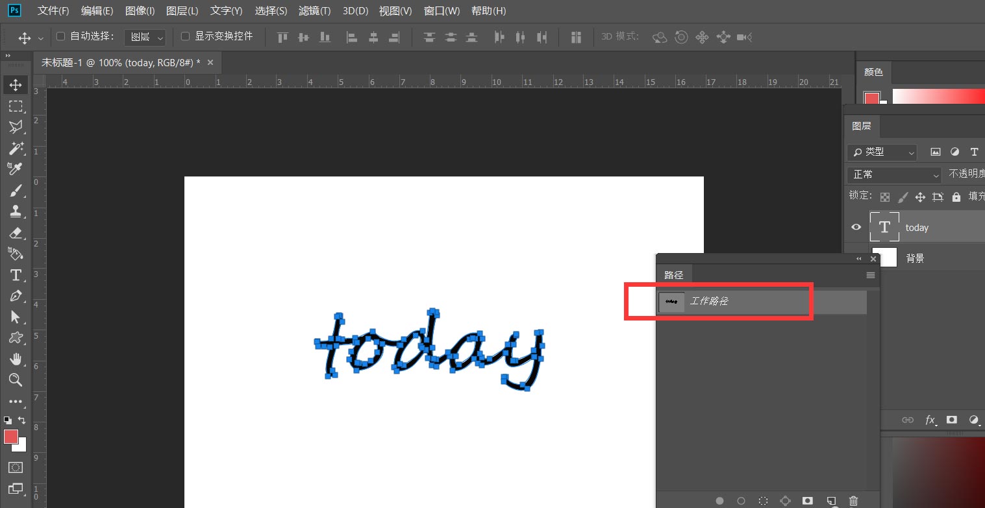Toggle lock all on the layer

[x=956, y=197]
